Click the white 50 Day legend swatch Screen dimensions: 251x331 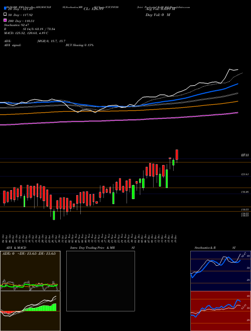5,15
